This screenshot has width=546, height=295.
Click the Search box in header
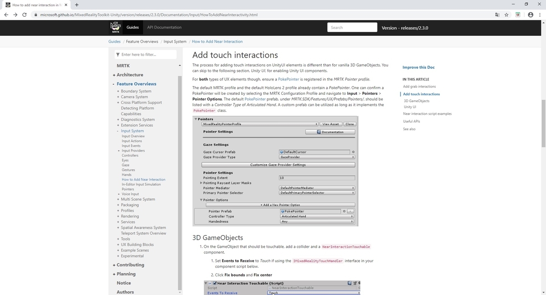[x=352, y=28]
